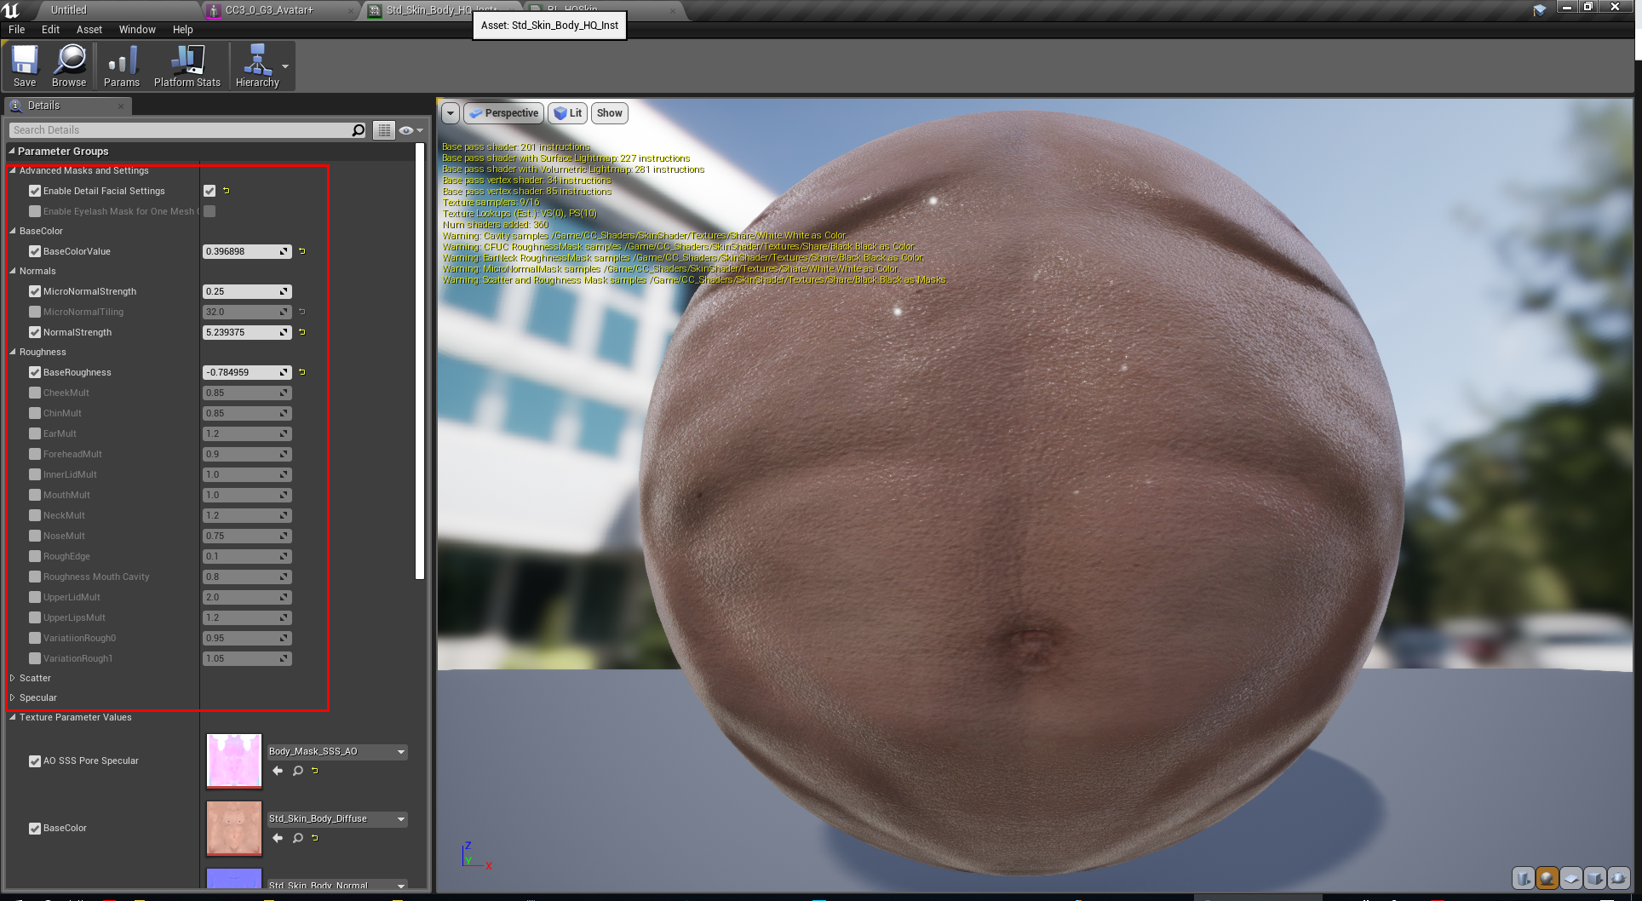This screenshot has height=901, width=1642.
Task: Switch preview mesh to sphere
Action: (x=1547, y=877)
